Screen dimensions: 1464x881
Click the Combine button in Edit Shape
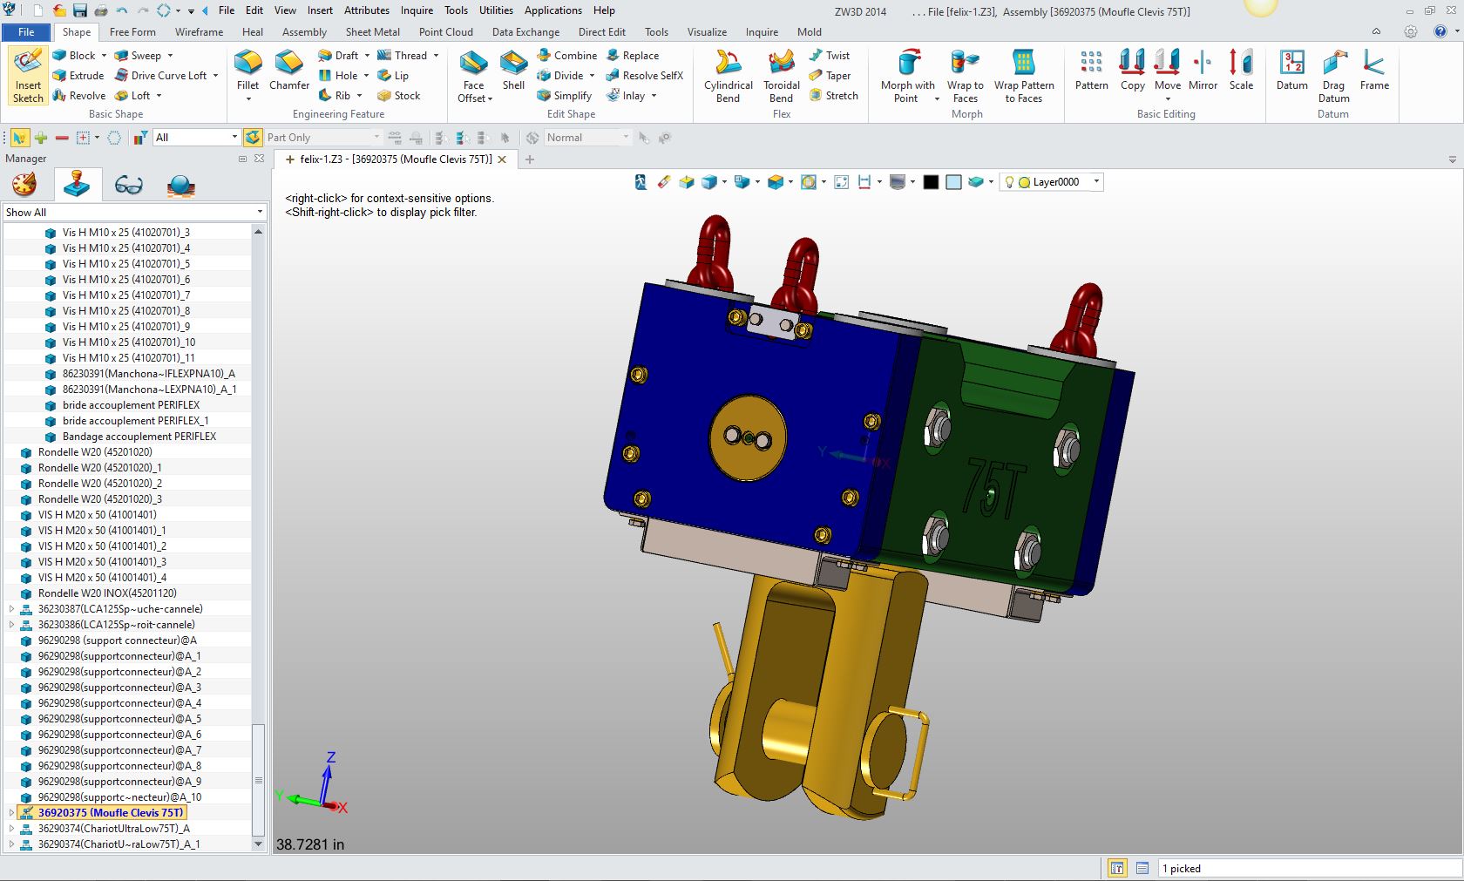[567, 56]
